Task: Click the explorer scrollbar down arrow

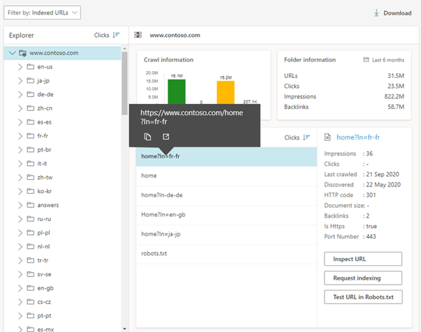Action: (124, 329)
